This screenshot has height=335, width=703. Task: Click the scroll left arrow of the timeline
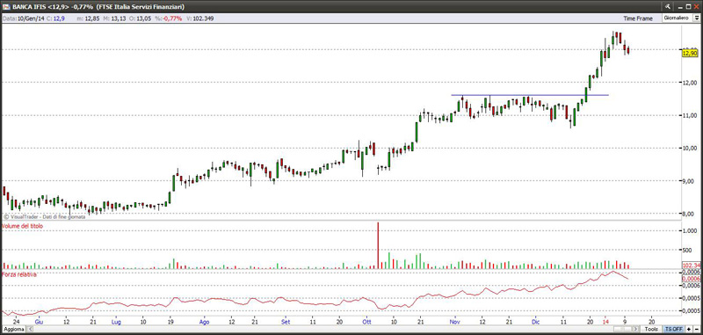click(30, 329)
